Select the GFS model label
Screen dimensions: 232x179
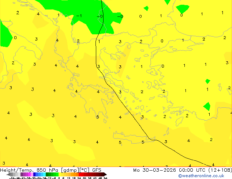tap(97, 170)
